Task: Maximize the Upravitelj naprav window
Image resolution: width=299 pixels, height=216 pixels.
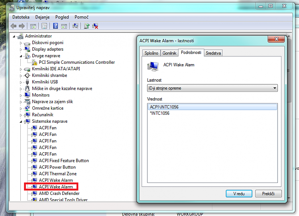Action: [x=270, y=6]
